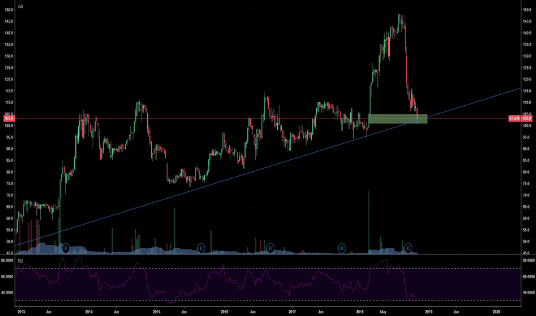This screenshot has width=536, height=316.
Task: Click the RSI upper dashed overbought line
Action: [x=267, y=268]
